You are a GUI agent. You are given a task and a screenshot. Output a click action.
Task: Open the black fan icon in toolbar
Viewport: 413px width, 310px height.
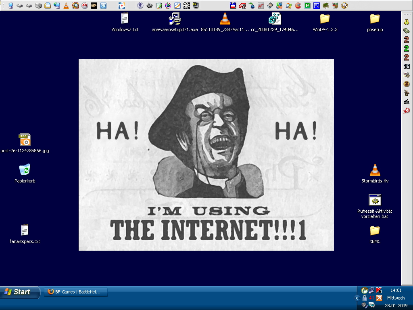click(186, 6)
